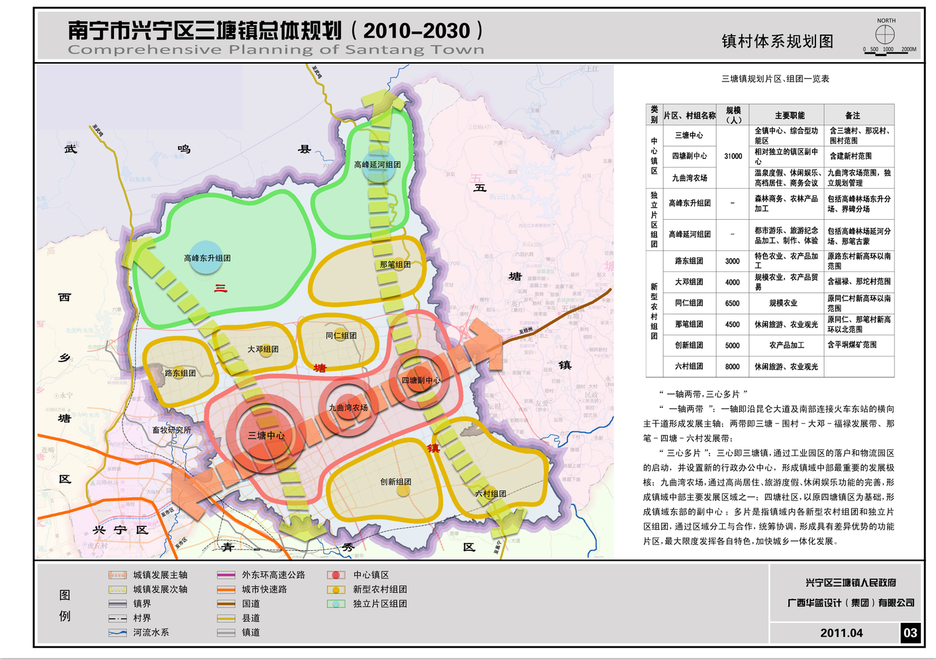Click the English subtitle Comprehensive Planning of Santang Town

click(276, 50)
